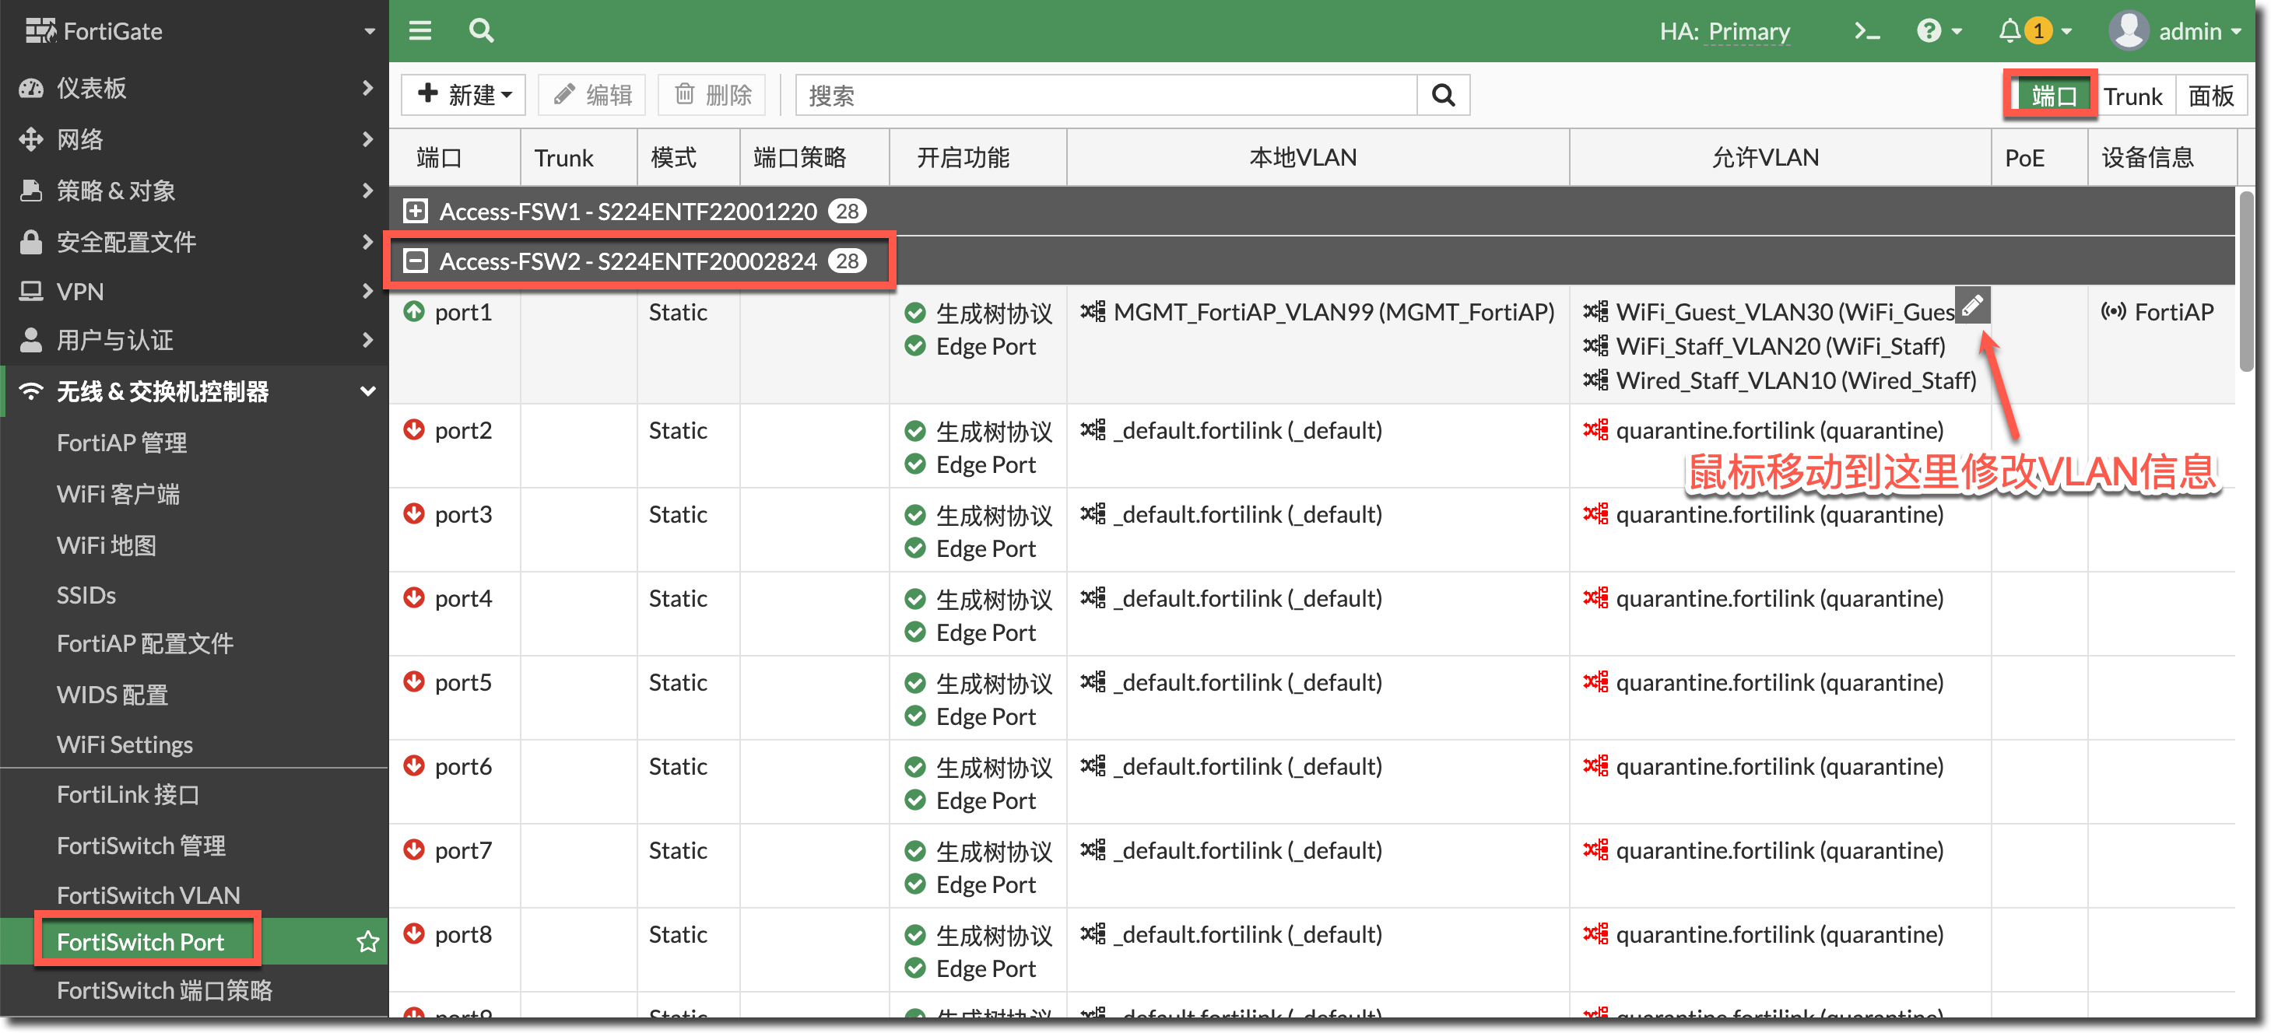Switch to the Trunk view tab
Viewport: 2271px width, 1033px height.
2132,96
